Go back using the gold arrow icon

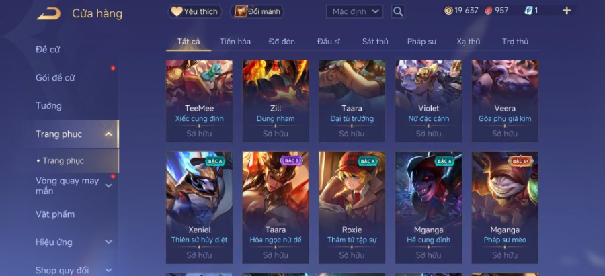click(x=48, y=14)
